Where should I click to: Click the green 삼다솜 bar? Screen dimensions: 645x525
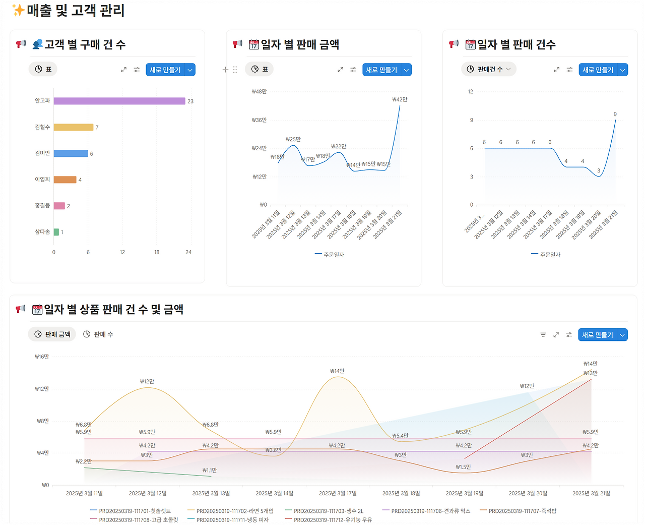56,232
